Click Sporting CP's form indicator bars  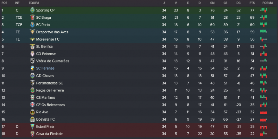pyautogui.click(x=263, y=10)
